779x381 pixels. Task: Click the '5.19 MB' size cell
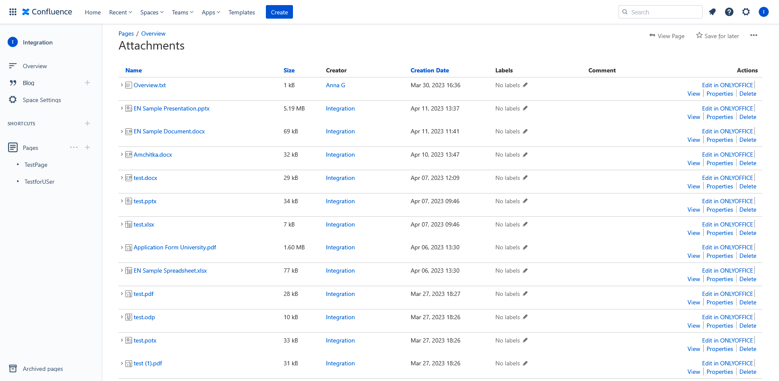(x=294, y=108)
